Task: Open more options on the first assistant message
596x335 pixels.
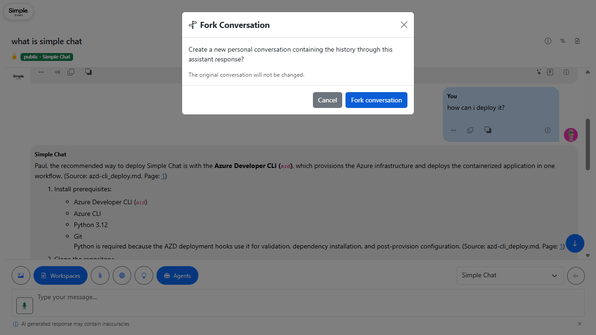Action: [41, 72]
